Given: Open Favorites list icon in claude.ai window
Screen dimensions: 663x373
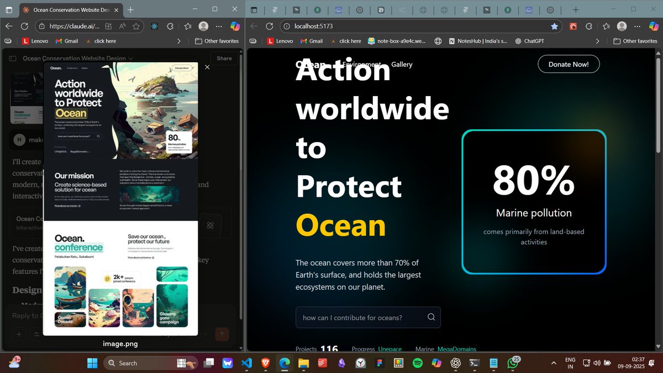Looking at the screenshot, I should tap(187, 26).
